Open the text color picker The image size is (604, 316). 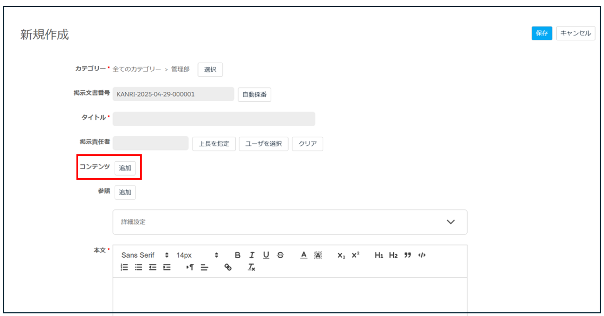coord(304,255)
